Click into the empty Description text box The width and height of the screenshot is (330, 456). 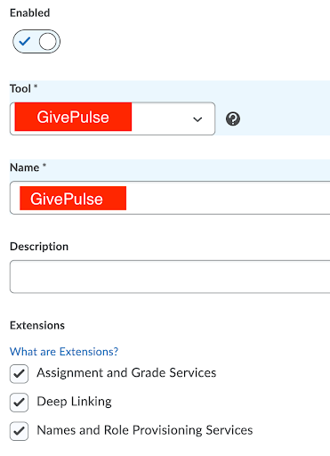[170, 277]
